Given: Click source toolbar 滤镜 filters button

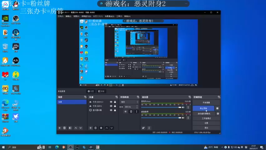Looking at the screenshot, I should (x=101, y=91).
